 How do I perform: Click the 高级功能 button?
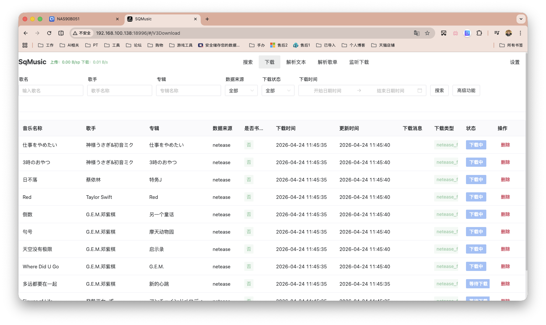point(466,90)
